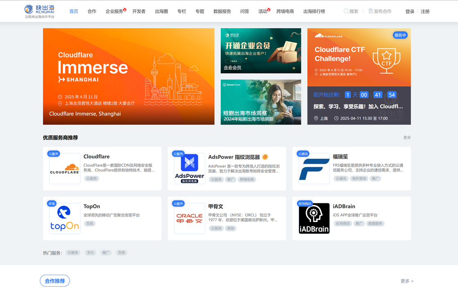The width and height of the screenshot is (458, 294).
Task: Open the 企业服务 menu item
Action: coord(114,11)
